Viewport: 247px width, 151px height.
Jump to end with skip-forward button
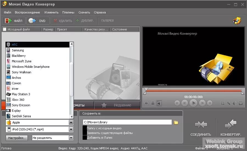tap(210, 103)
